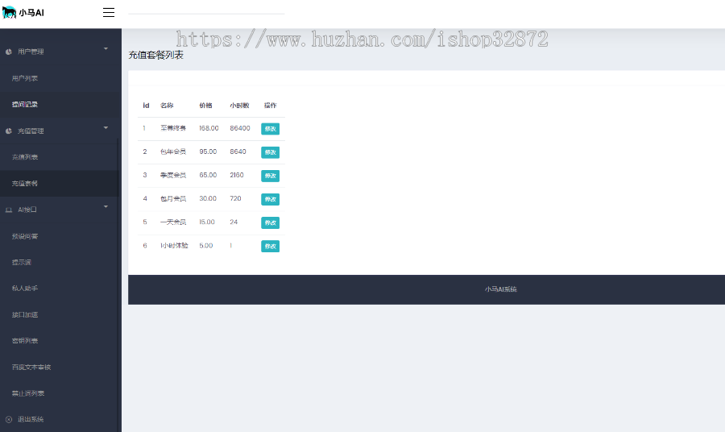
Task: Collapse the 用户管理 menu arrow
Action: point(106,48)
